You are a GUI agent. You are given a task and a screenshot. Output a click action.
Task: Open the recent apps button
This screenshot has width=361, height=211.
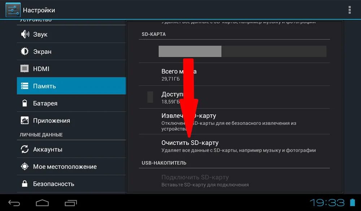click(71, 203)
